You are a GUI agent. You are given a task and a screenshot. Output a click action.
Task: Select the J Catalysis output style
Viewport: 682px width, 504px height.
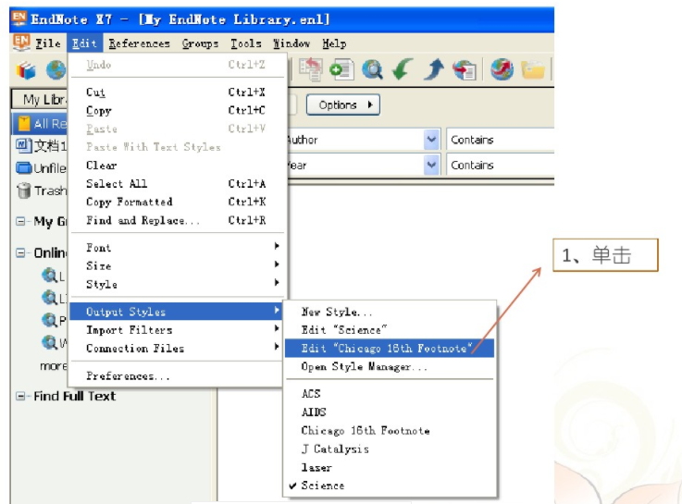390,449
